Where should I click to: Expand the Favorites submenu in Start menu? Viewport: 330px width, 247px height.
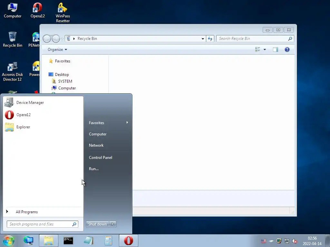(x=108, y=123)
